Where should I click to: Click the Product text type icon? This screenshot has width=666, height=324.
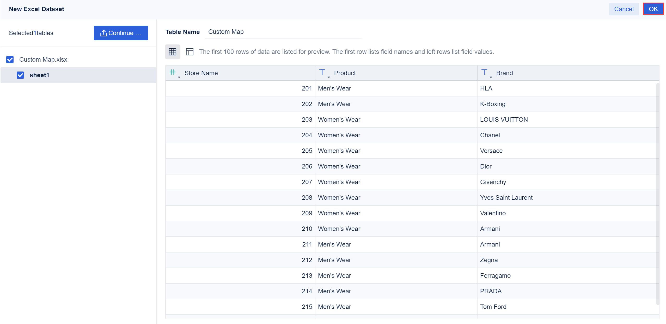pos(322,72)
